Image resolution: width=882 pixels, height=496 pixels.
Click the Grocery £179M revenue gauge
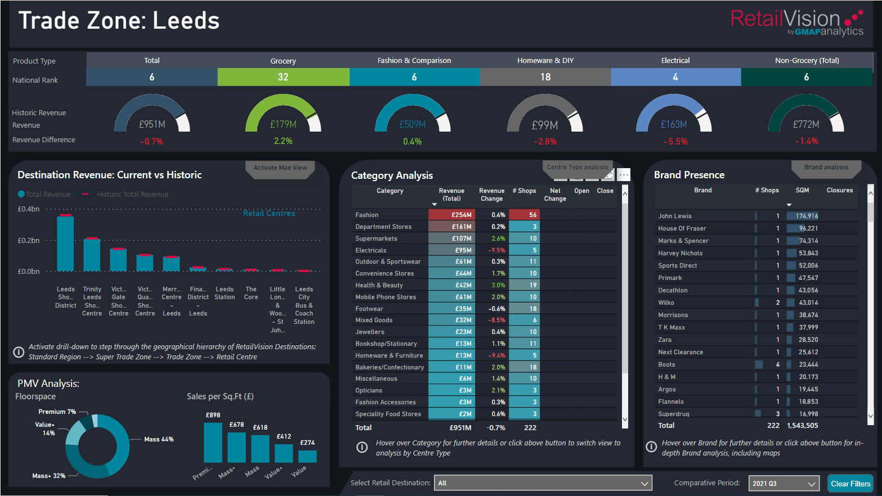tap(283, 113)
